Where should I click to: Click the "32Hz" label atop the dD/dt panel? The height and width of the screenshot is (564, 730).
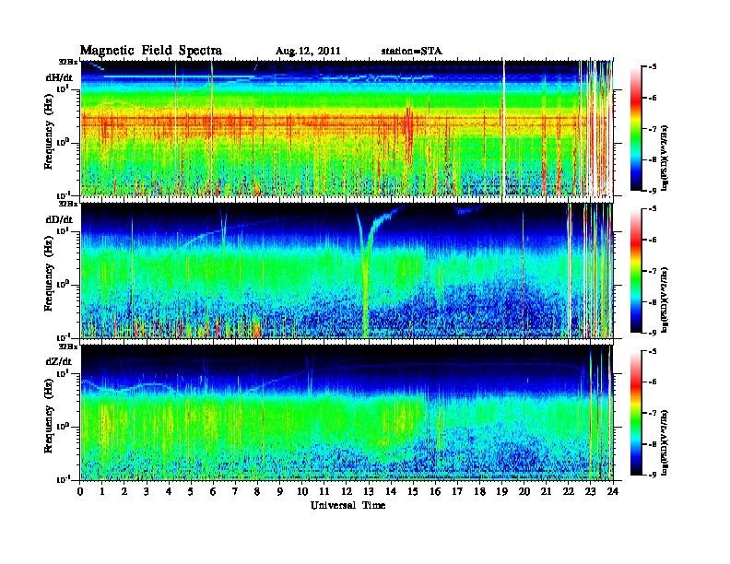click(68, 204)
